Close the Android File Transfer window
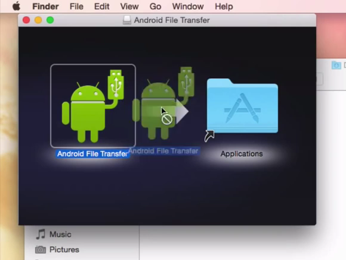Image resolution: width=346 pixels, height=260 pixels. (x=26, y=20)
